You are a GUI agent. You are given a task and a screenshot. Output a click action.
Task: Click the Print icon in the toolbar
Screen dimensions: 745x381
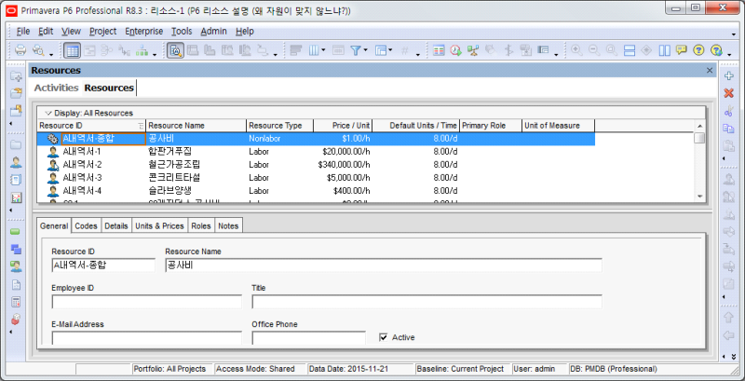[20, 50]
